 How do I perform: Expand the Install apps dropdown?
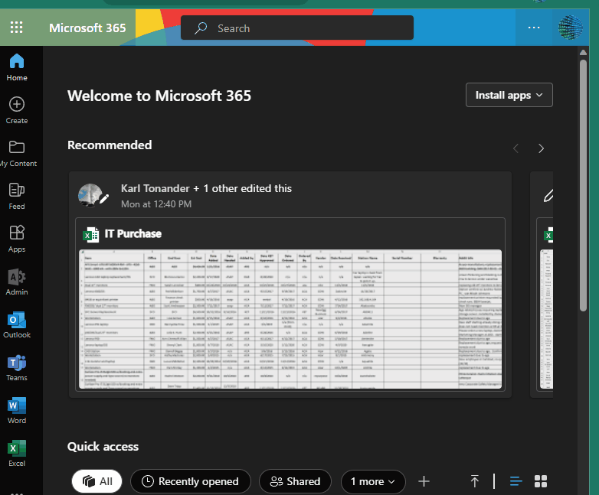509,95
